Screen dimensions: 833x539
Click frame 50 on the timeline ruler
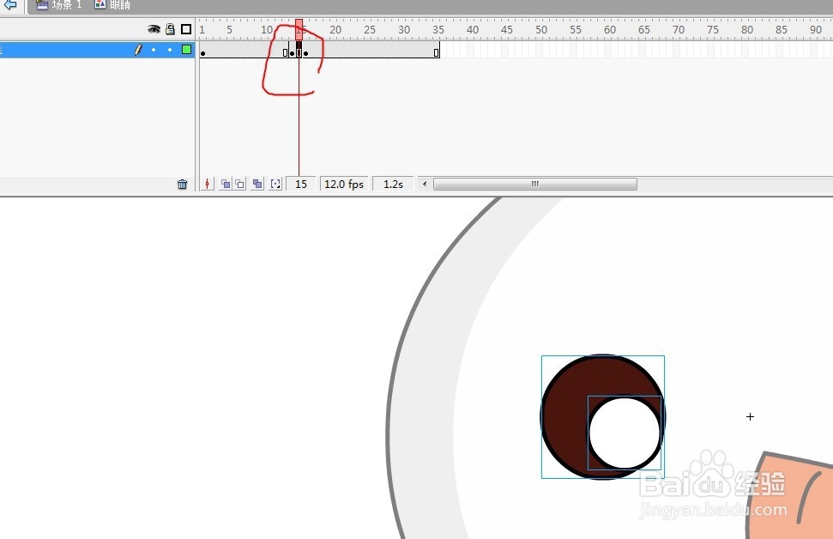click(x=540, y=30)
